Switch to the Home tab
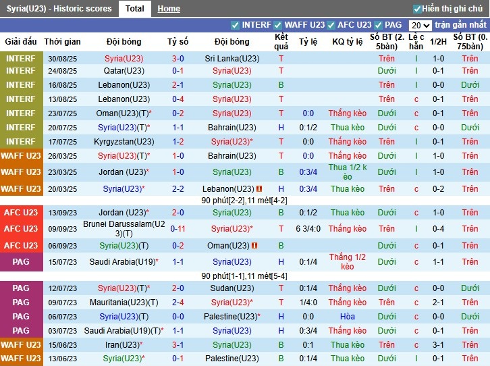 point(169,9)
